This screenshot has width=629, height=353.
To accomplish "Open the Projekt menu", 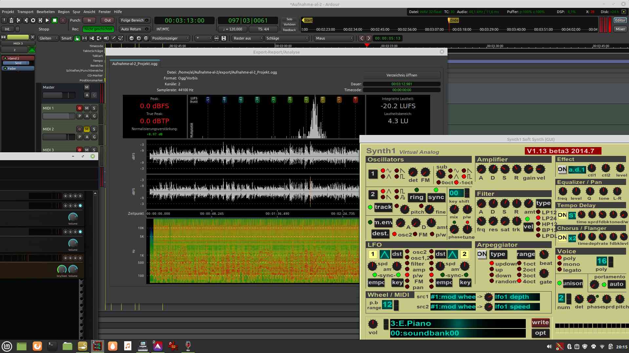I will [8, 12].
